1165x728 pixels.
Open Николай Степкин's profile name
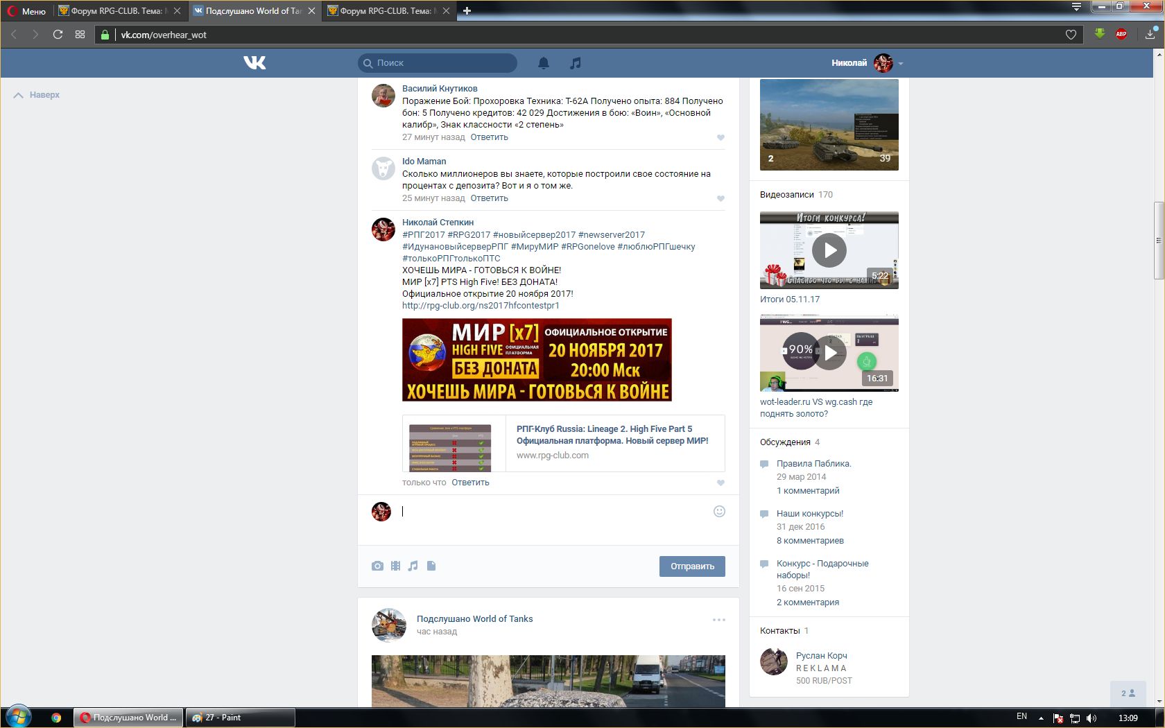(438, 223)
